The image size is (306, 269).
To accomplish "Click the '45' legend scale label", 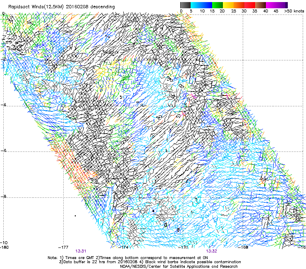I will click(x=276, y=11).
